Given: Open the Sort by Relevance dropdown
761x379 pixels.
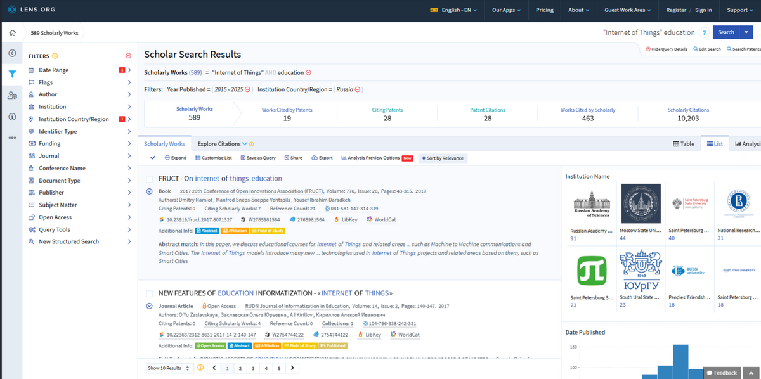Looking at the screenshot, I should tap(443, 158).
